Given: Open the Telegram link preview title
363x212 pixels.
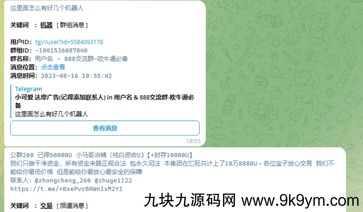Looking at the screenshot, I should point(28,89).
